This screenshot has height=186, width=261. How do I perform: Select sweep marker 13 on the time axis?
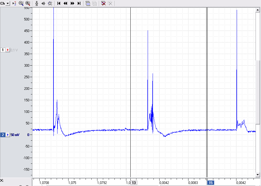pos(134,183)
